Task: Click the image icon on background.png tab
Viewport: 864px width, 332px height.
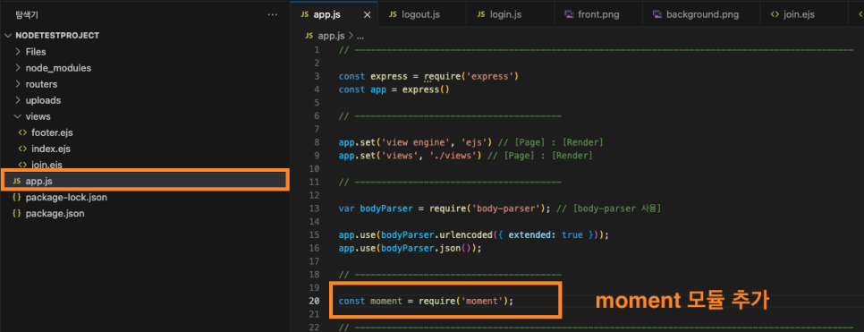Action: 657,15
